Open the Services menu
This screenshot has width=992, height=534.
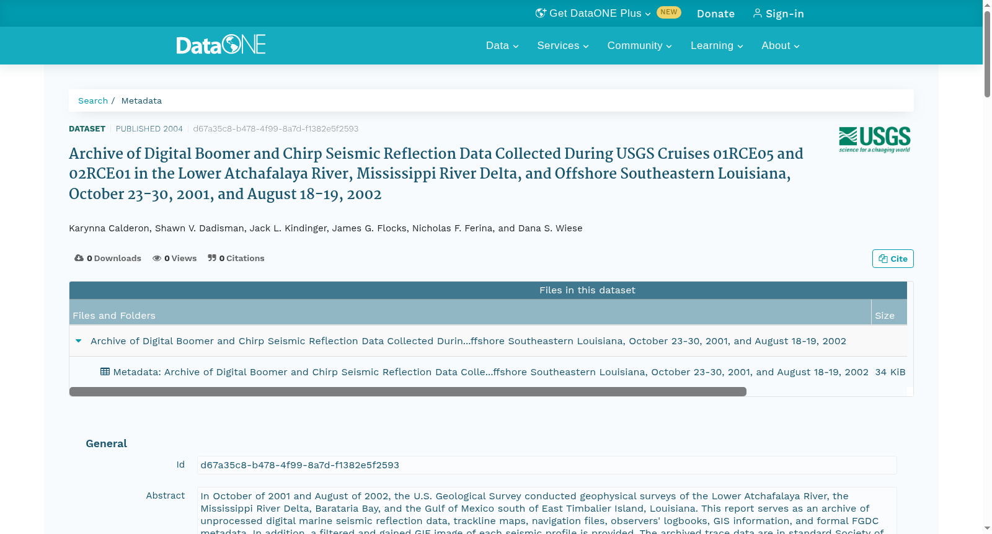coord(563,46)
